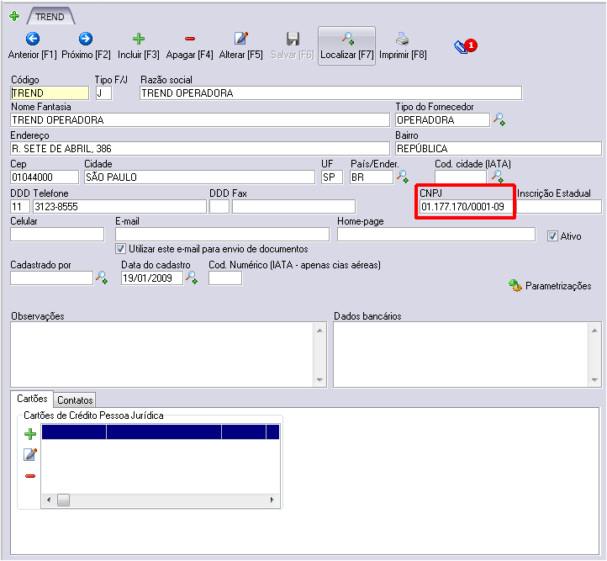Click the Cep field

pos(45,177)
